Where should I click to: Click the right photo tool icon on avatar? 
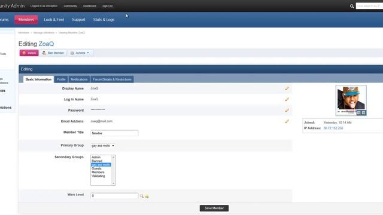[x=363, y=113]
